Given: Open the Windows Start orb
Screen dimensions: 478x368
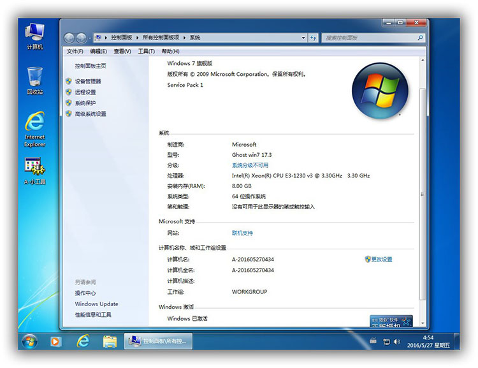Looking at the screenshot, I should coord(29,341).
